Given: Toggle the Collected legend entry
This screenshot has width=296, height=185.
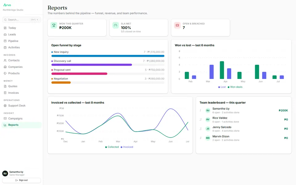Looking at the screenshot, I should pyautogui.click(x=112, y=147).
